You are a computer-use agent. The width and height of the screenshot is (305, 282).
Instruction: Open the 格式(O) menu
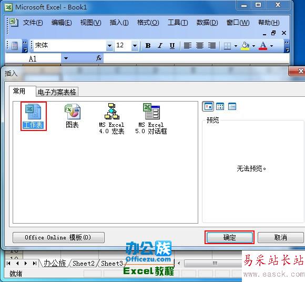point(148,23)
